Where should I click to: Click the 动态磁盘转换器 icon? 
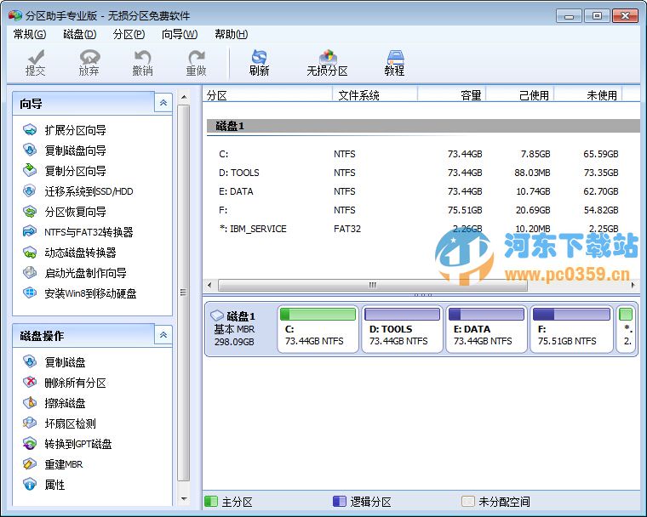pyautogui.click(x=30, y=253)
